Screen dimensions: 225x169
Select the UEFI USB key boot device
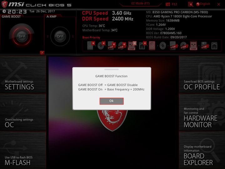[x=132, y=46]
